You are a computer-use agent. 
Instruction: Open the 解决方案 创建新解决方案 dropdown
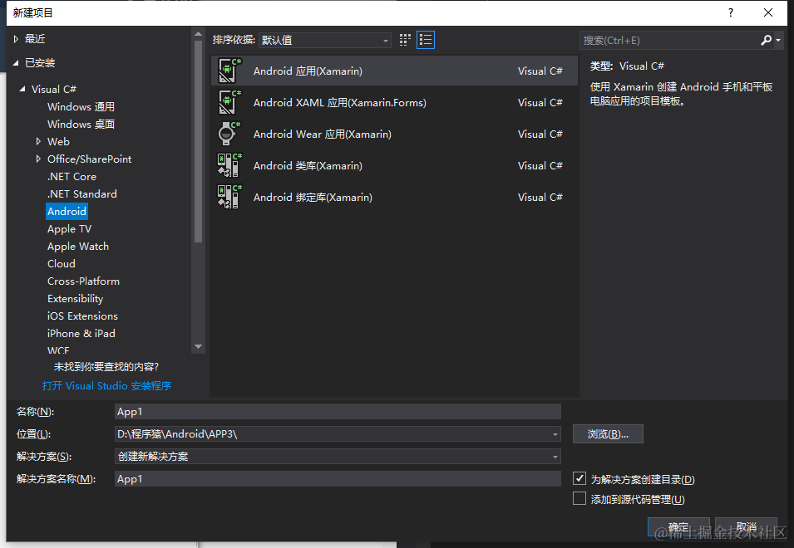(x=338, y=457)
